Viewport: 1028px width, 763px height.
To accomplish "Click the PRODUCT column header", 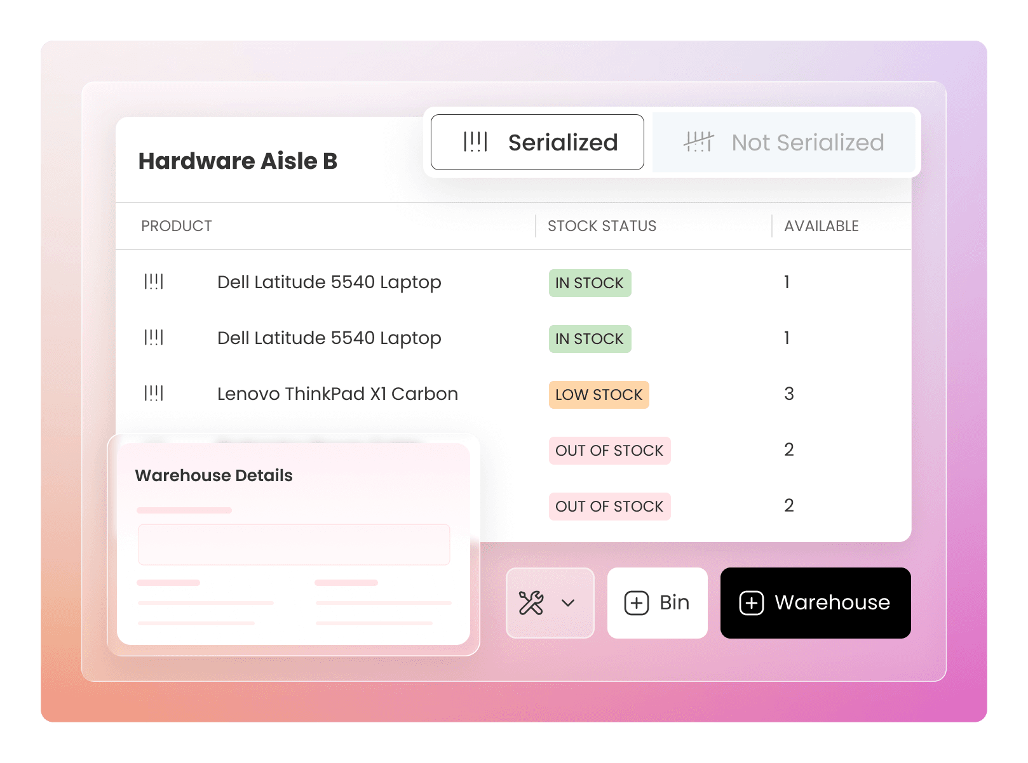I will [177, 226].
